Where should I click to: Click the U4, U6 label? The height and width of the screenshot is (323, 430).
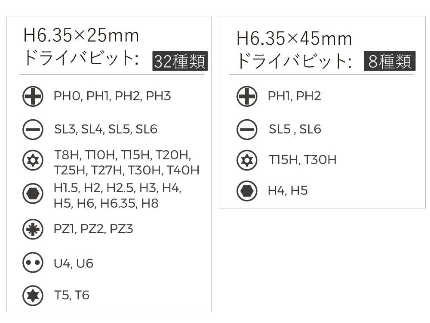74,263
